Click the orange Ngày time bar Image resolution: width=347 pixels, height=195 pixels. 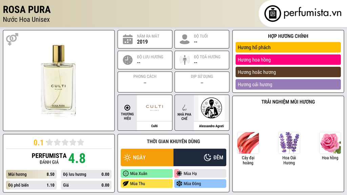(147, 157)
